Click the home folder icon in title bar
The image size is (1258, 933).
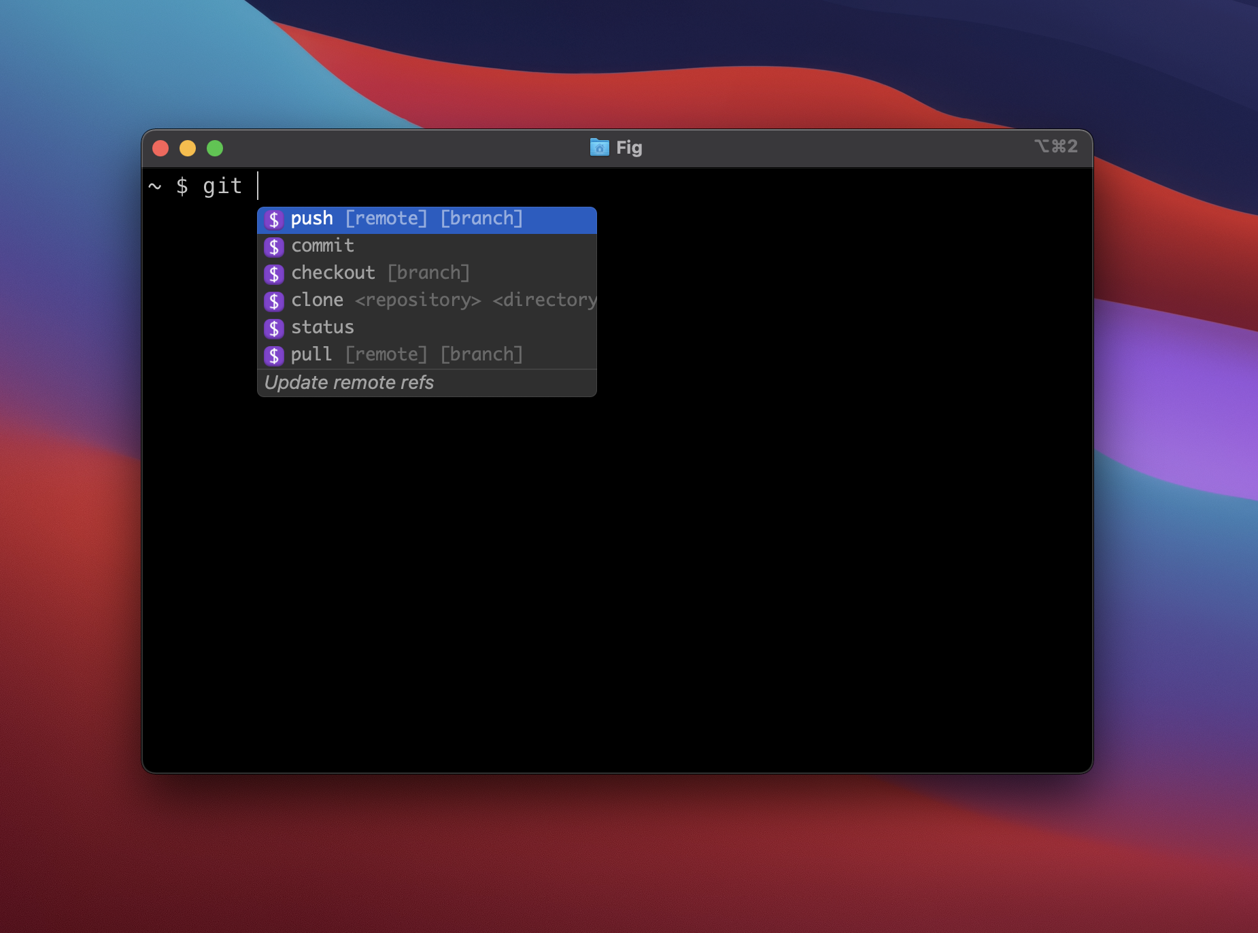click(x=600, y=147)
